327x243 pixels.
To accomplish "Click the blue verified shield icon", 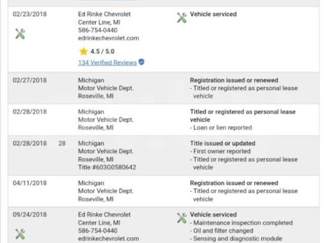I will 141,62.
